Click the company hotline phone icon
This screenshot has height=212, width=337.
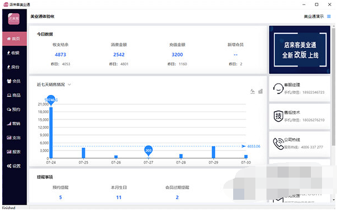(x=278, y=144)
